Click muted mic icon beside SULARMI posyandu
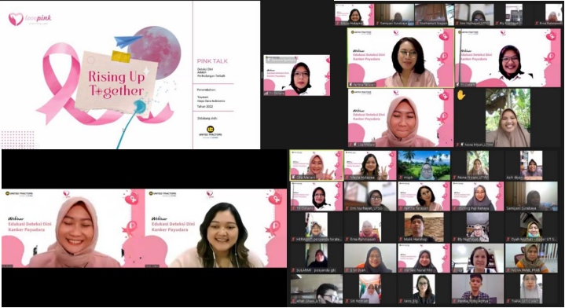565x308 pixels. point(294,269)
